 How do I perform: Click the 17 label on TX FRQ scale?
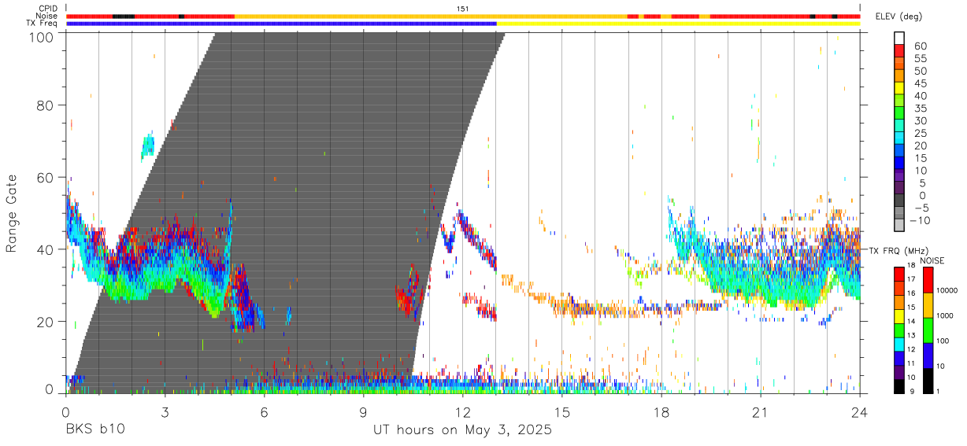pyautogui.click(x=911, y=279)
